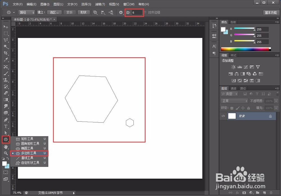The image size is (281, 196).
Task: Open the 正常 blend mode dropdown
Action: pos(234,101)
